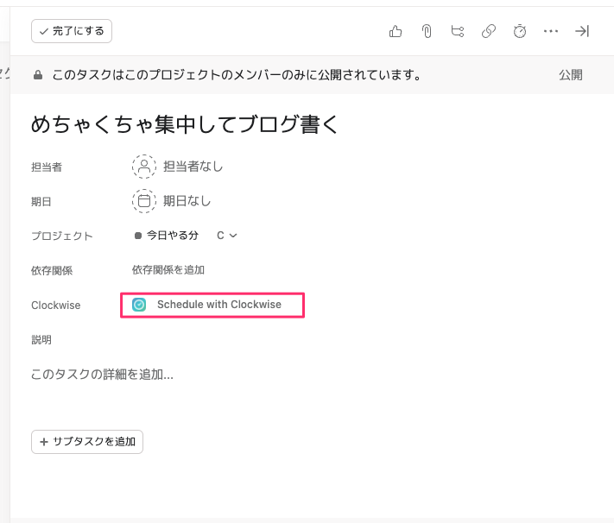The height and width of the screenshot is (523, 614).
Task: Click 担当者なし to assign someone
Action: tap(193, 167)
